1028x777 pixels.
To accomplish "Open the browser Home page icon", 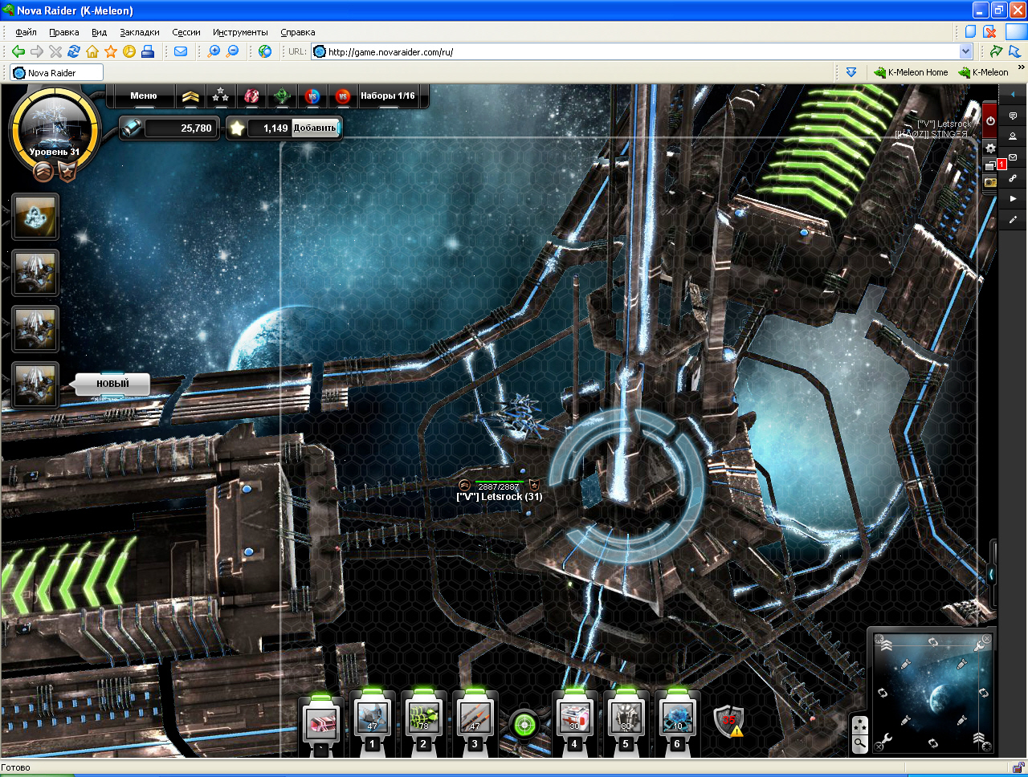I will [92, 51].
